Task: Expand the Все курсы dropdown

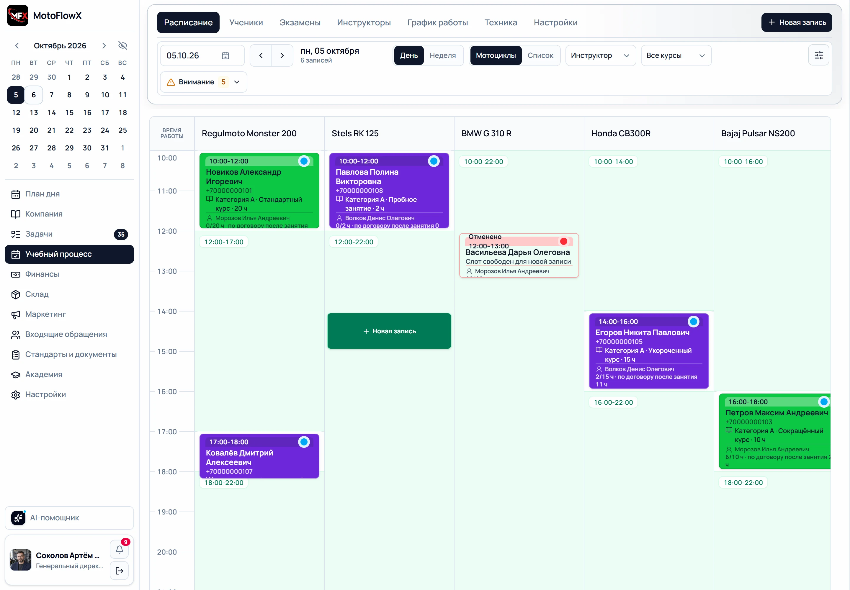Action: (x=676, y=55)
